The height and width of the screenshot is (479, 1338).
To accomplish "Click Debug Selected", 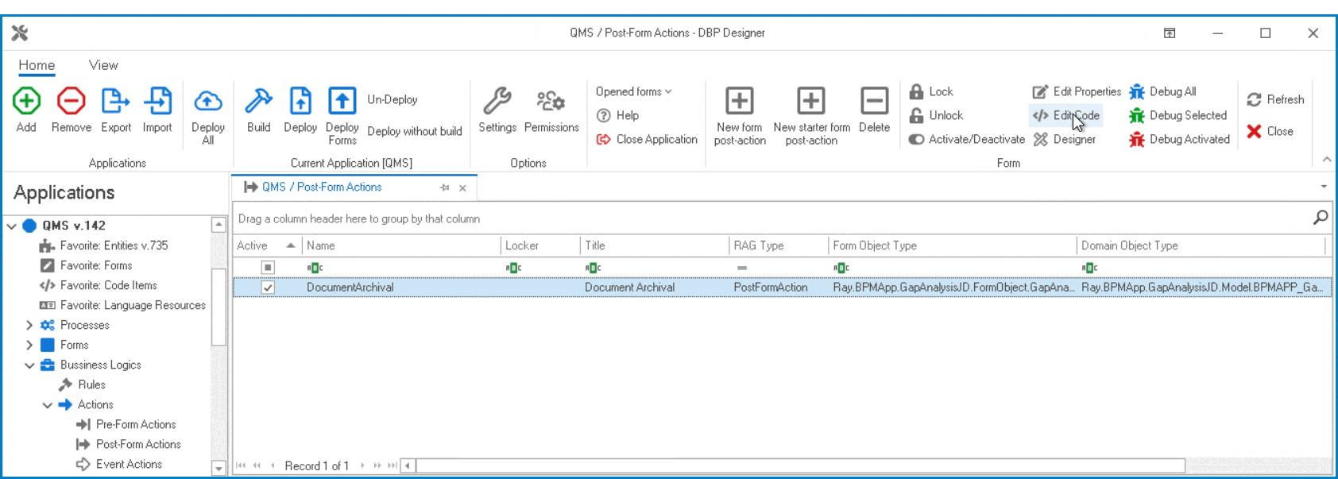I will [x=1178, y=115].
